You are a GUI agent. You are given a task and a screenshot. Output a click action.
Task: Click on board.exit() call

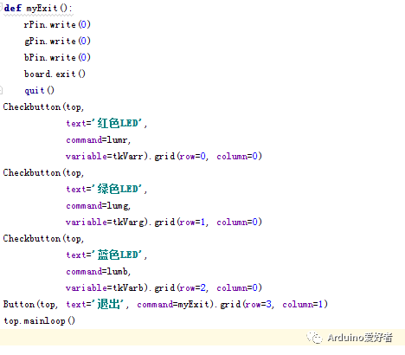(x=55, y=74)
